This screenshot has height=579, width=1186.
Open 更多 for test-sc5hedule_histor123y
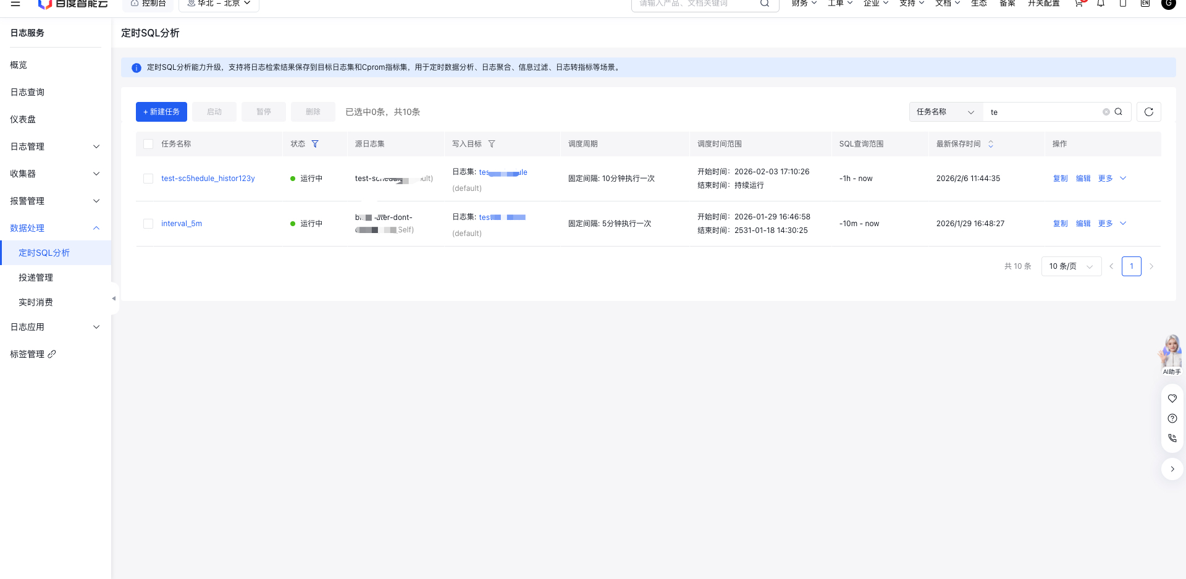coord(1112,179)
